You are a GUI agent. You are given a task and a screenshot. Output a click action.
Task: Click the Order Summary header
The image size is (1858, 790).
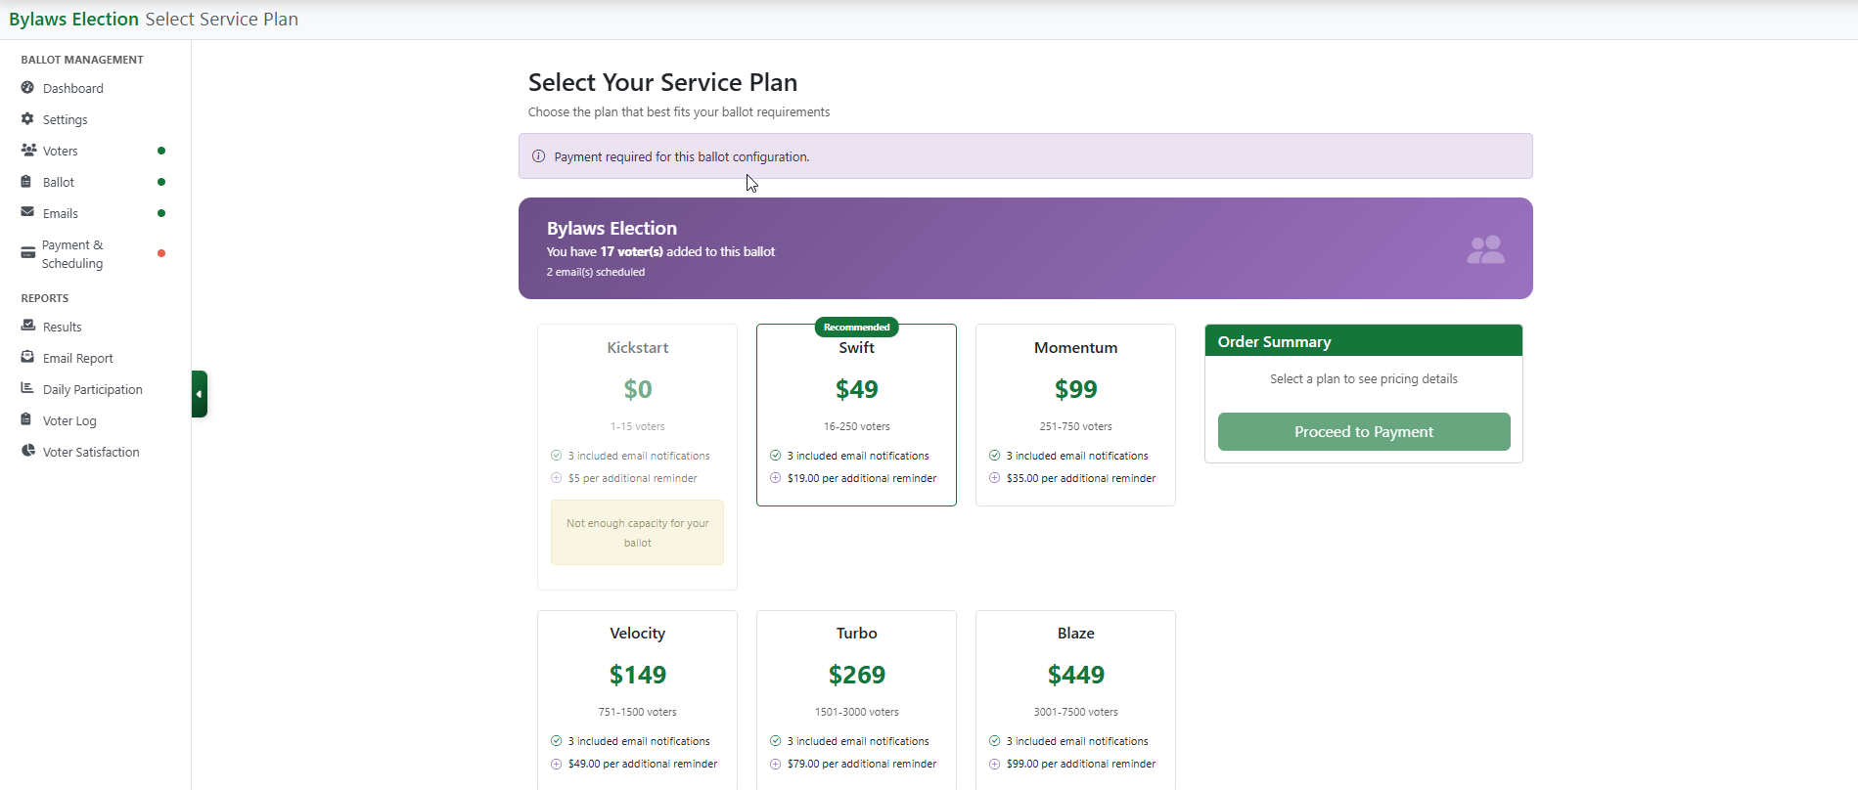coord(1364,341)
